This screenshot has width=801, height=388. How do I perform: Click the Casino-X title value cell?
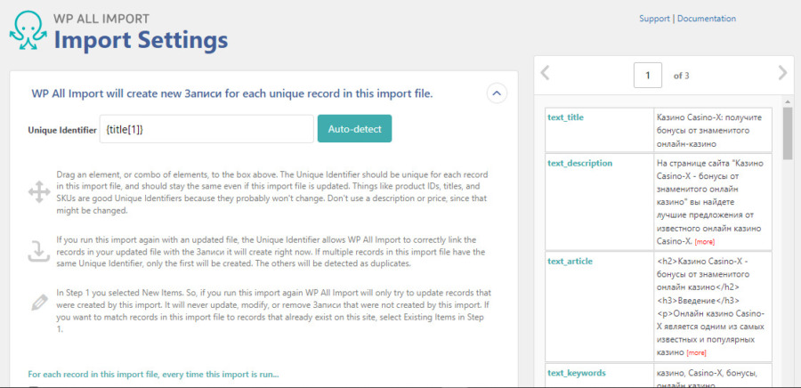point(713,130)
